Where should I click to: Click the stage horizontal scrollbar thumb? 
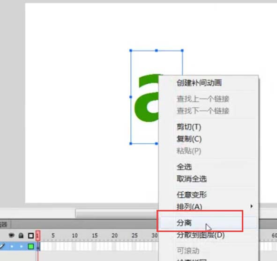point(117,214)
